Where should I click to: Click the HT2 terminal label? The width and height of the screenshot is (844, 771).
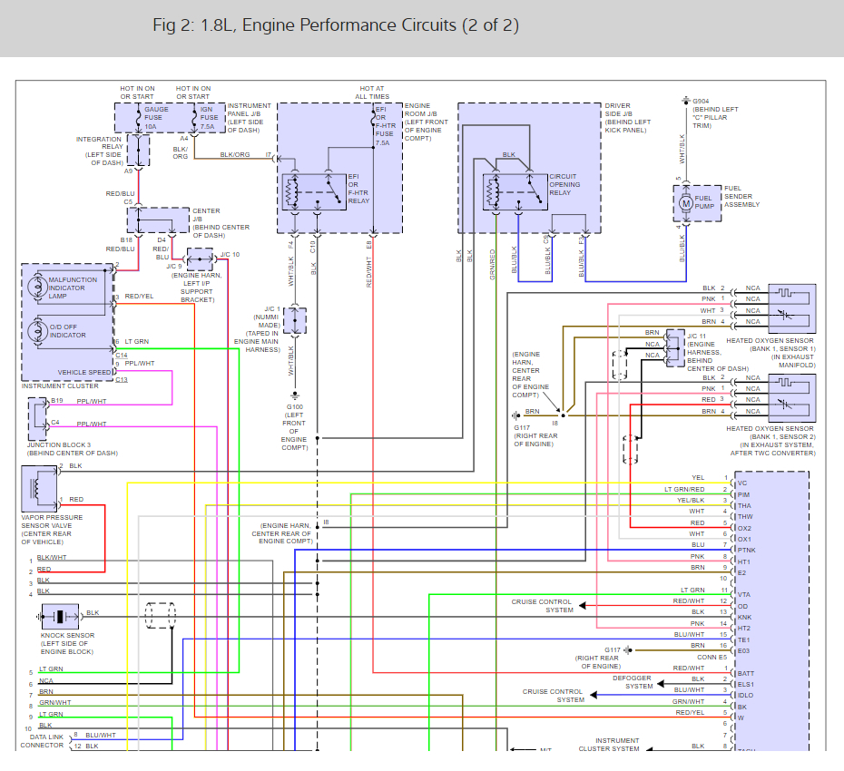click(x=744, y=628)
